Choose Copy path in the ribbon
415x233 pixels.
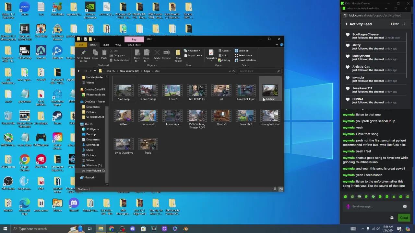point(117,55)
